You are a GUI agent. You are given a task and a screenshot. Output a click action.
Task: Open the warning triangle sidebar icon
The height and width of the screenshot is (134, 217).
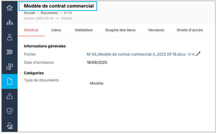point(9,96)
